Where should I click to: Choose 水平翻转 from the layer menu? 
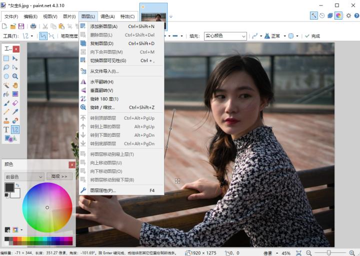(101, 82)
